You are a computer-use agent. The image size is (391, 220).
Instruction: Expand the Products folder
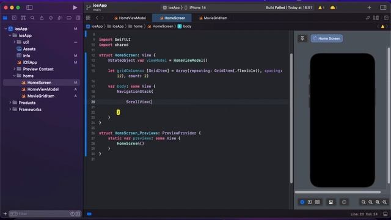click(10, 103)
